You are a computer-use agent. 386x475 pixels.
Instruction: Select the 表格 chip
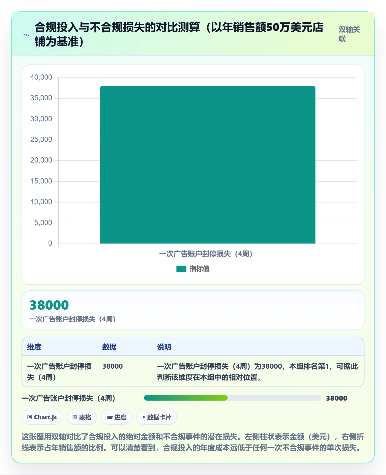click(x=82, y=417)
